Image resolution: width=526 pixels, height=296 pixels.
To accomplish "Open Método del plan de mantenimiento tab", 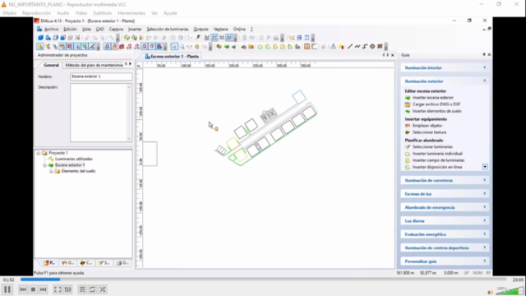I will 94,65.
